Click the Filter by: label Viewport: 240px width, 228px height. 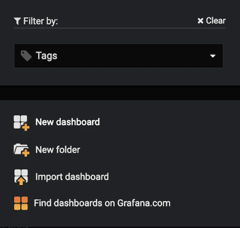(41, 21)
